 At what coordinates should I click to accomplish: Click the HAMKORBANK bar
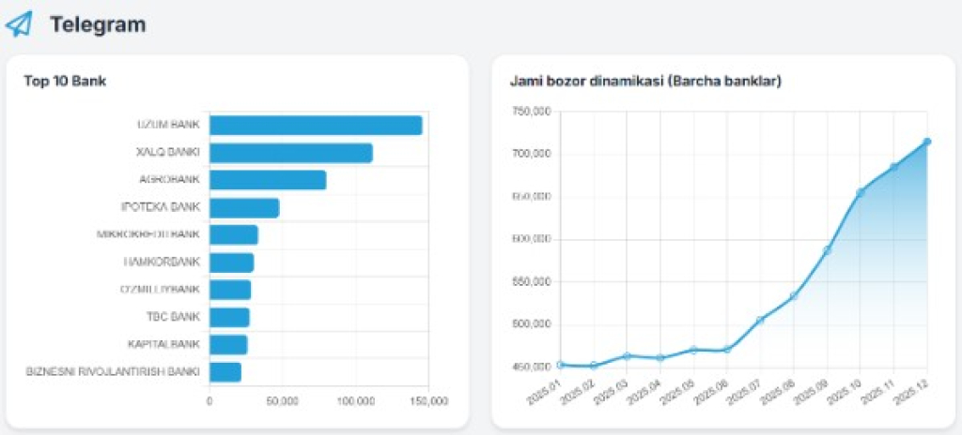[x=231, y=262]
